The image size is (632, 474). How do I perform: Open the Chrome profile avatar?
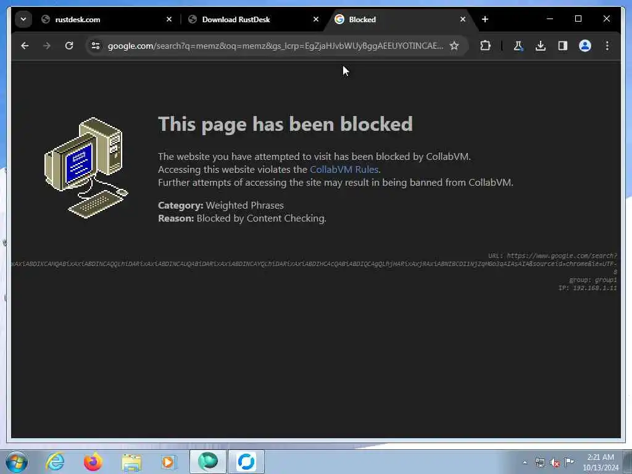585,46
